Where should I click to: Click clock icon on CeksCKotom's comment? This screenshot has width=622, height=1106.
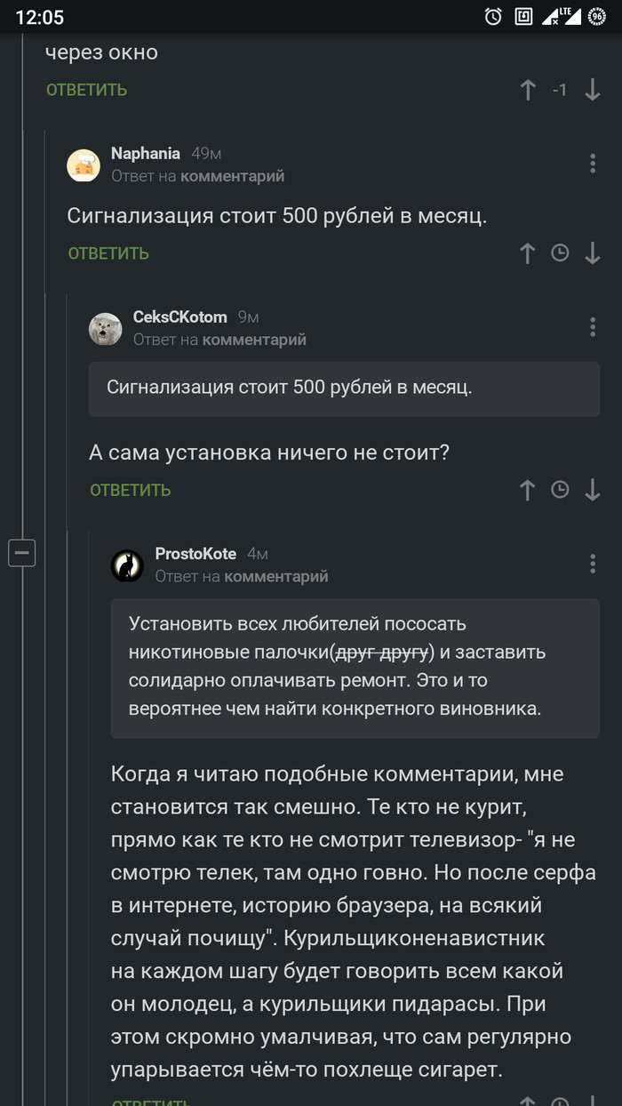point(560,490)
